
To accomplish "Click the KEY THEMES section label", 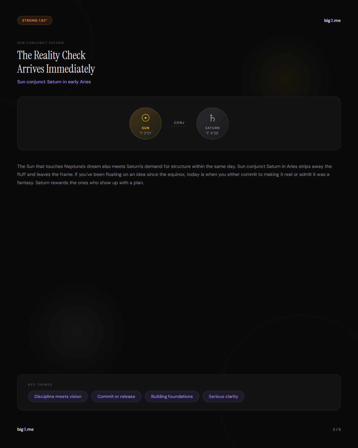I will pyautogui.click(x=40, y=385).
